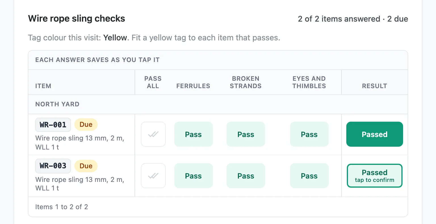This screenshot has width=436, height=224.
Task: Toggle Ferrules Pass for WR-001
Action: (194, 134)
